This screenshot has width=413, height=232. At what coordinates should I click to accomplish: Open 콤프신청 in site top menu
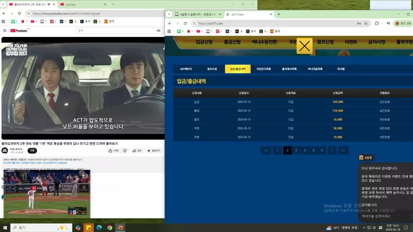[325, 42]
